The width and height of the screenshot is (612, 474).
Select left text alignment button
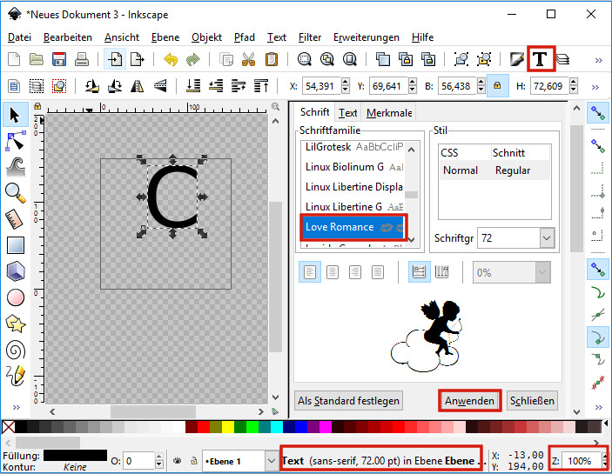coord(310,272)
